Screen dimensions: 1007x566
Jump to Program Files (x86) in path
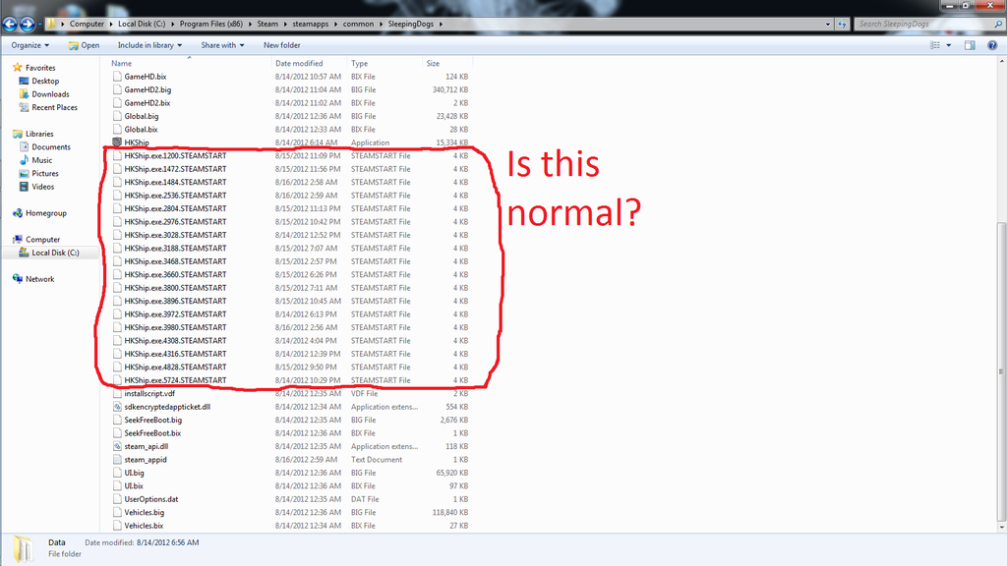tap(211, 24)
